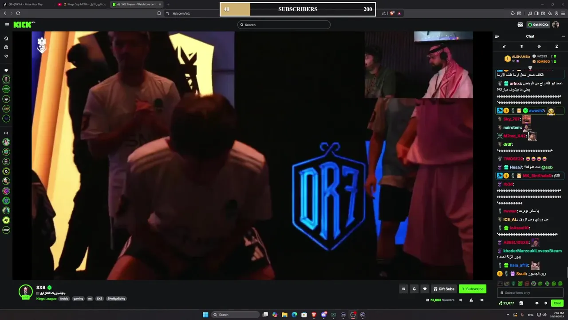This screenshot has height=320, width=568.
Task: Click the Gift Subs button
Action: pyautogui.click(x=444, y=289)
